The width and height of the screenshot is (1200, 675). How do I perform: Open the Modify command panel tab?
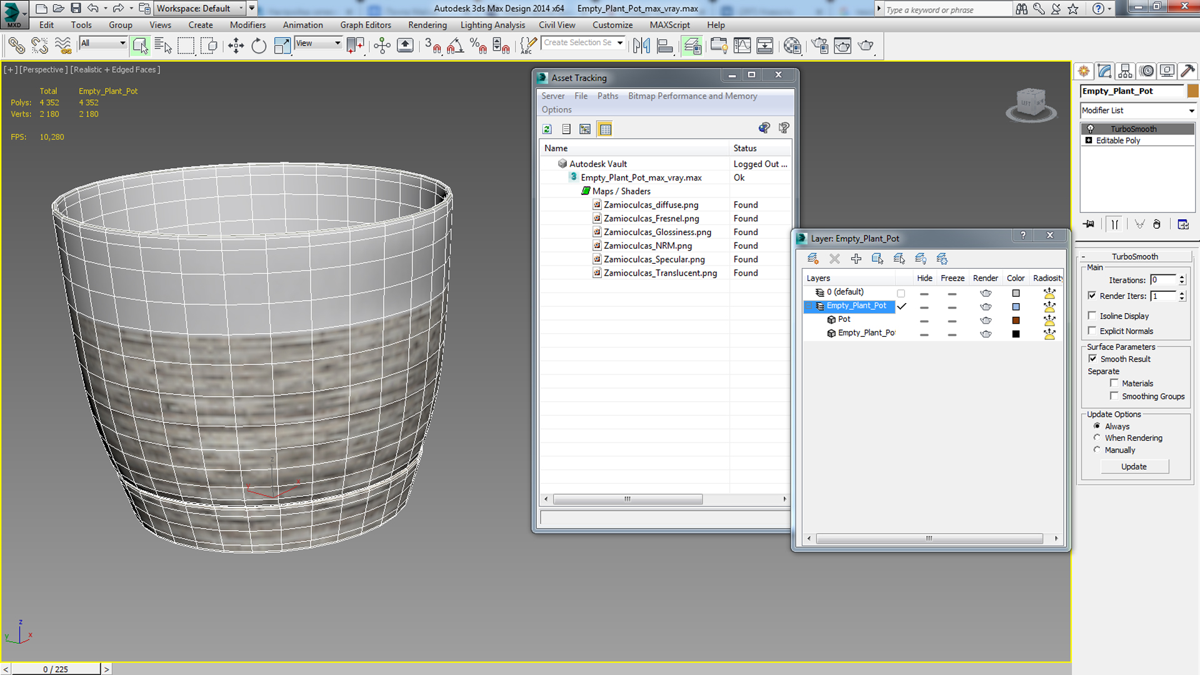[1104, 71]
